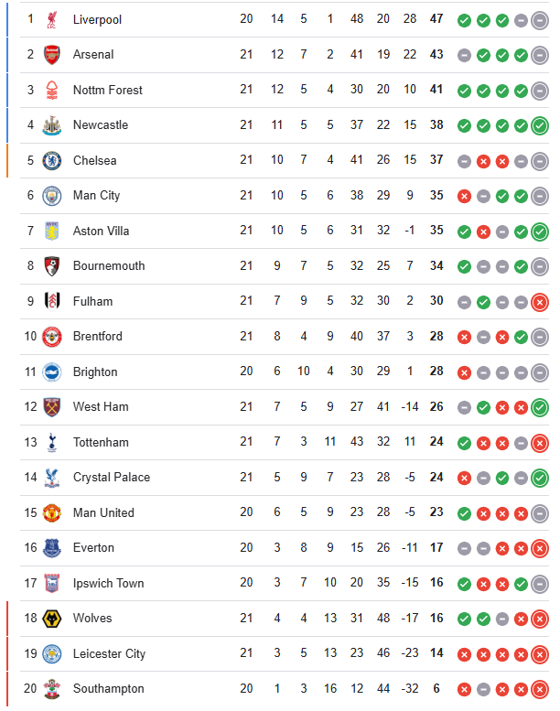
Task: Click Liverpool's latest draw icon
Action: click(x=540, y=20)
